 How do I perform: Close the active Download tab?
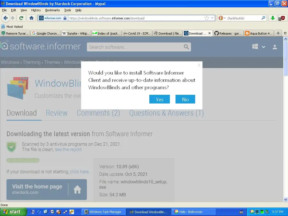pyautogui.click(x=209, y=33)
